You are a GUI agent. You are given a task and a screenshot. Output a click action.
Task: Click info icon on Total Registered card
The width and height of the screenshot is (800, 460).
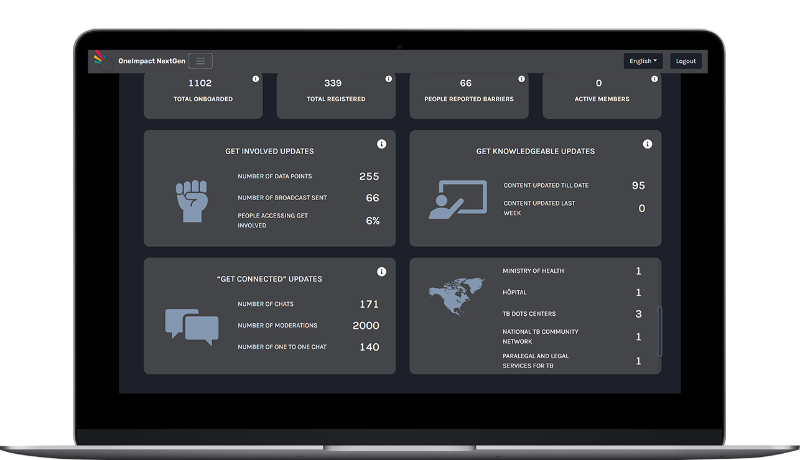(x=389, y=79)
